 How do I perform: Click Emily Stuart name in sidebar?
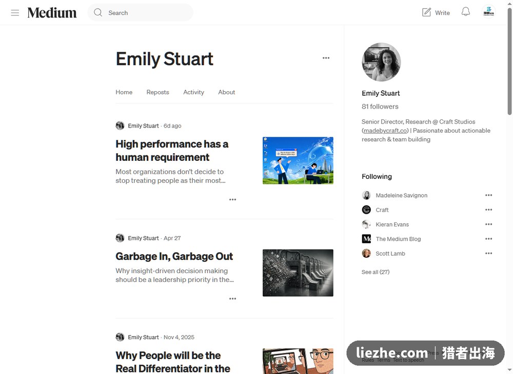pos(381,93)
